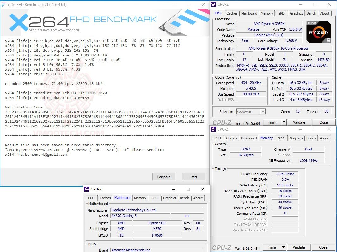
Task: Click the Compare button in x264 benchmark
Action: [x=164, y=177]
